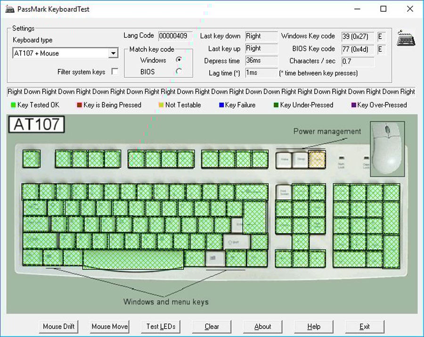Click the purple Key Over-Pressed swatch

click(x=353, y=105)
